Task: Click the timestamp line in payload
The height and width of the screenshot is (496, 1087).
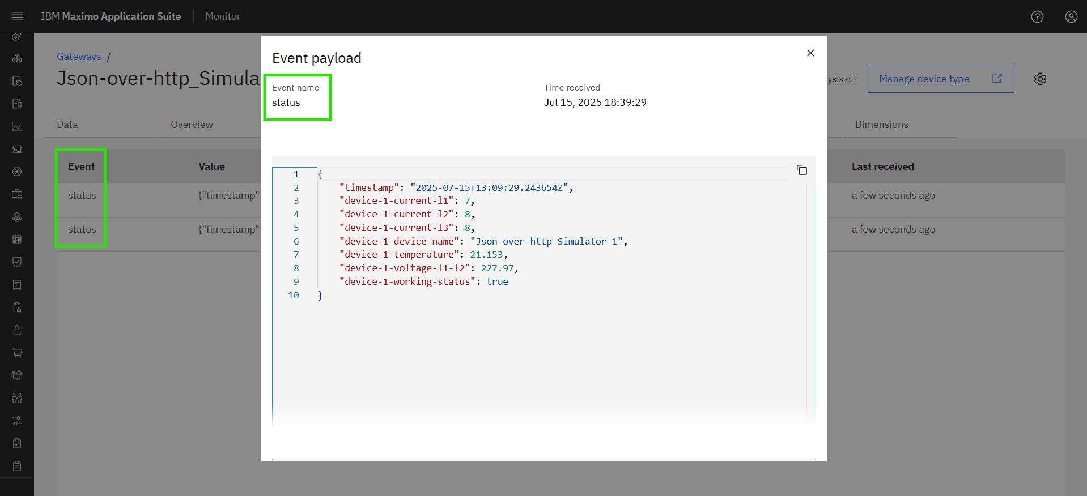Action: 456,187
